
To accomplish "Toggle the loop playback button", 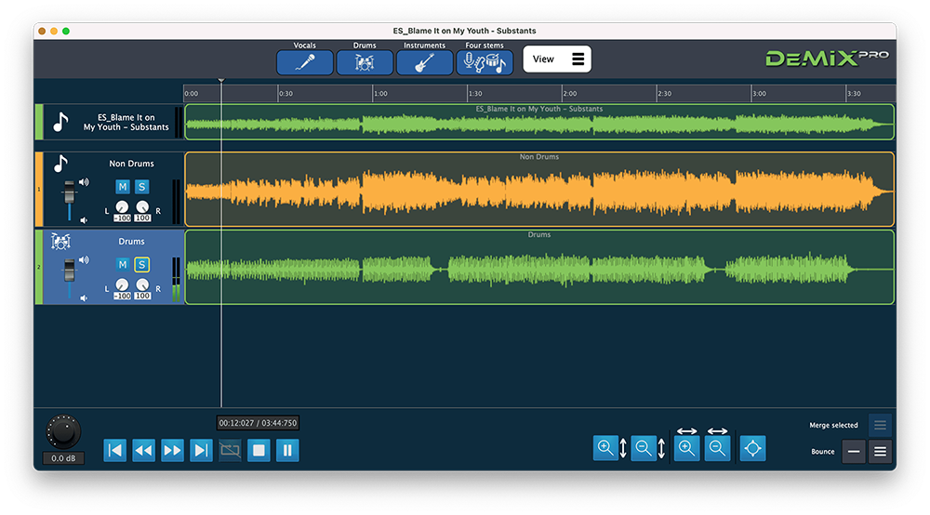I will 230,451.
